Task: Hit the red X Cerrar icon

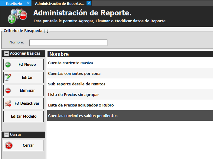Action: point(9,145)
